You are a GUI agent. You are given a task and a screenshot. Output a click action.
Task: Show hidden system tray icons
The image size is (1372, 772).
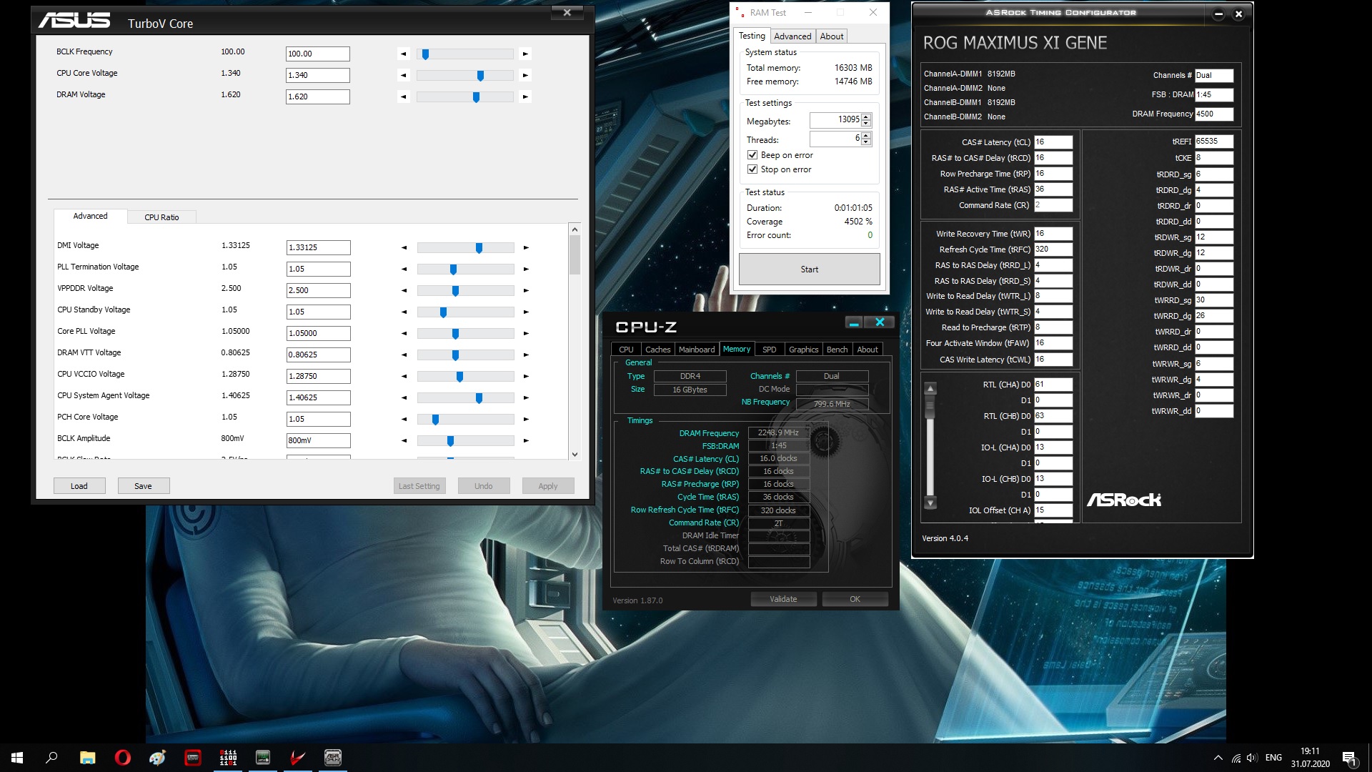[x=1218, y=758]
